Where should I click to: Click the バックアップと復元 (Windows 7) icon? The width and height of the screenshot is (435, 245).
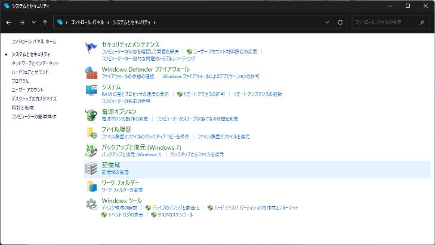coord(91,150)
